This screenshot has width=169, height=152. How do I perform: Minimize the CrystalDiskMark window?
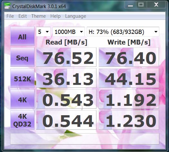pos(130,5)
